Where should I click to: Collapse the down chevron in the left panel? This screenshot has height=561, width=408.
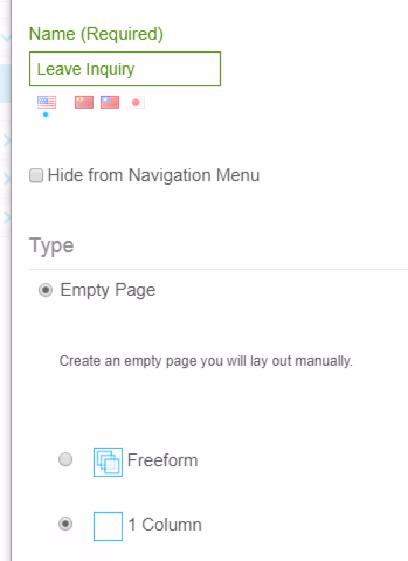(x=6, y=39)
